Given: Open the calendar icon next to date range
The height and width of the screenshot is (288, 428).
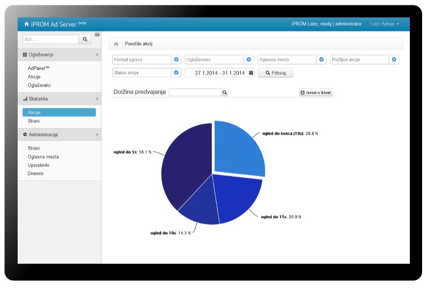Looking at the screenshot, I should click(x=251, y=73).
